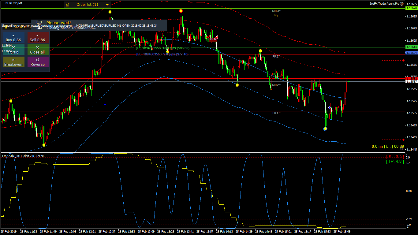Screen dimensions: 418x235
Task: Click the +0.6 profit label on chart
Action: coord(213,39)
